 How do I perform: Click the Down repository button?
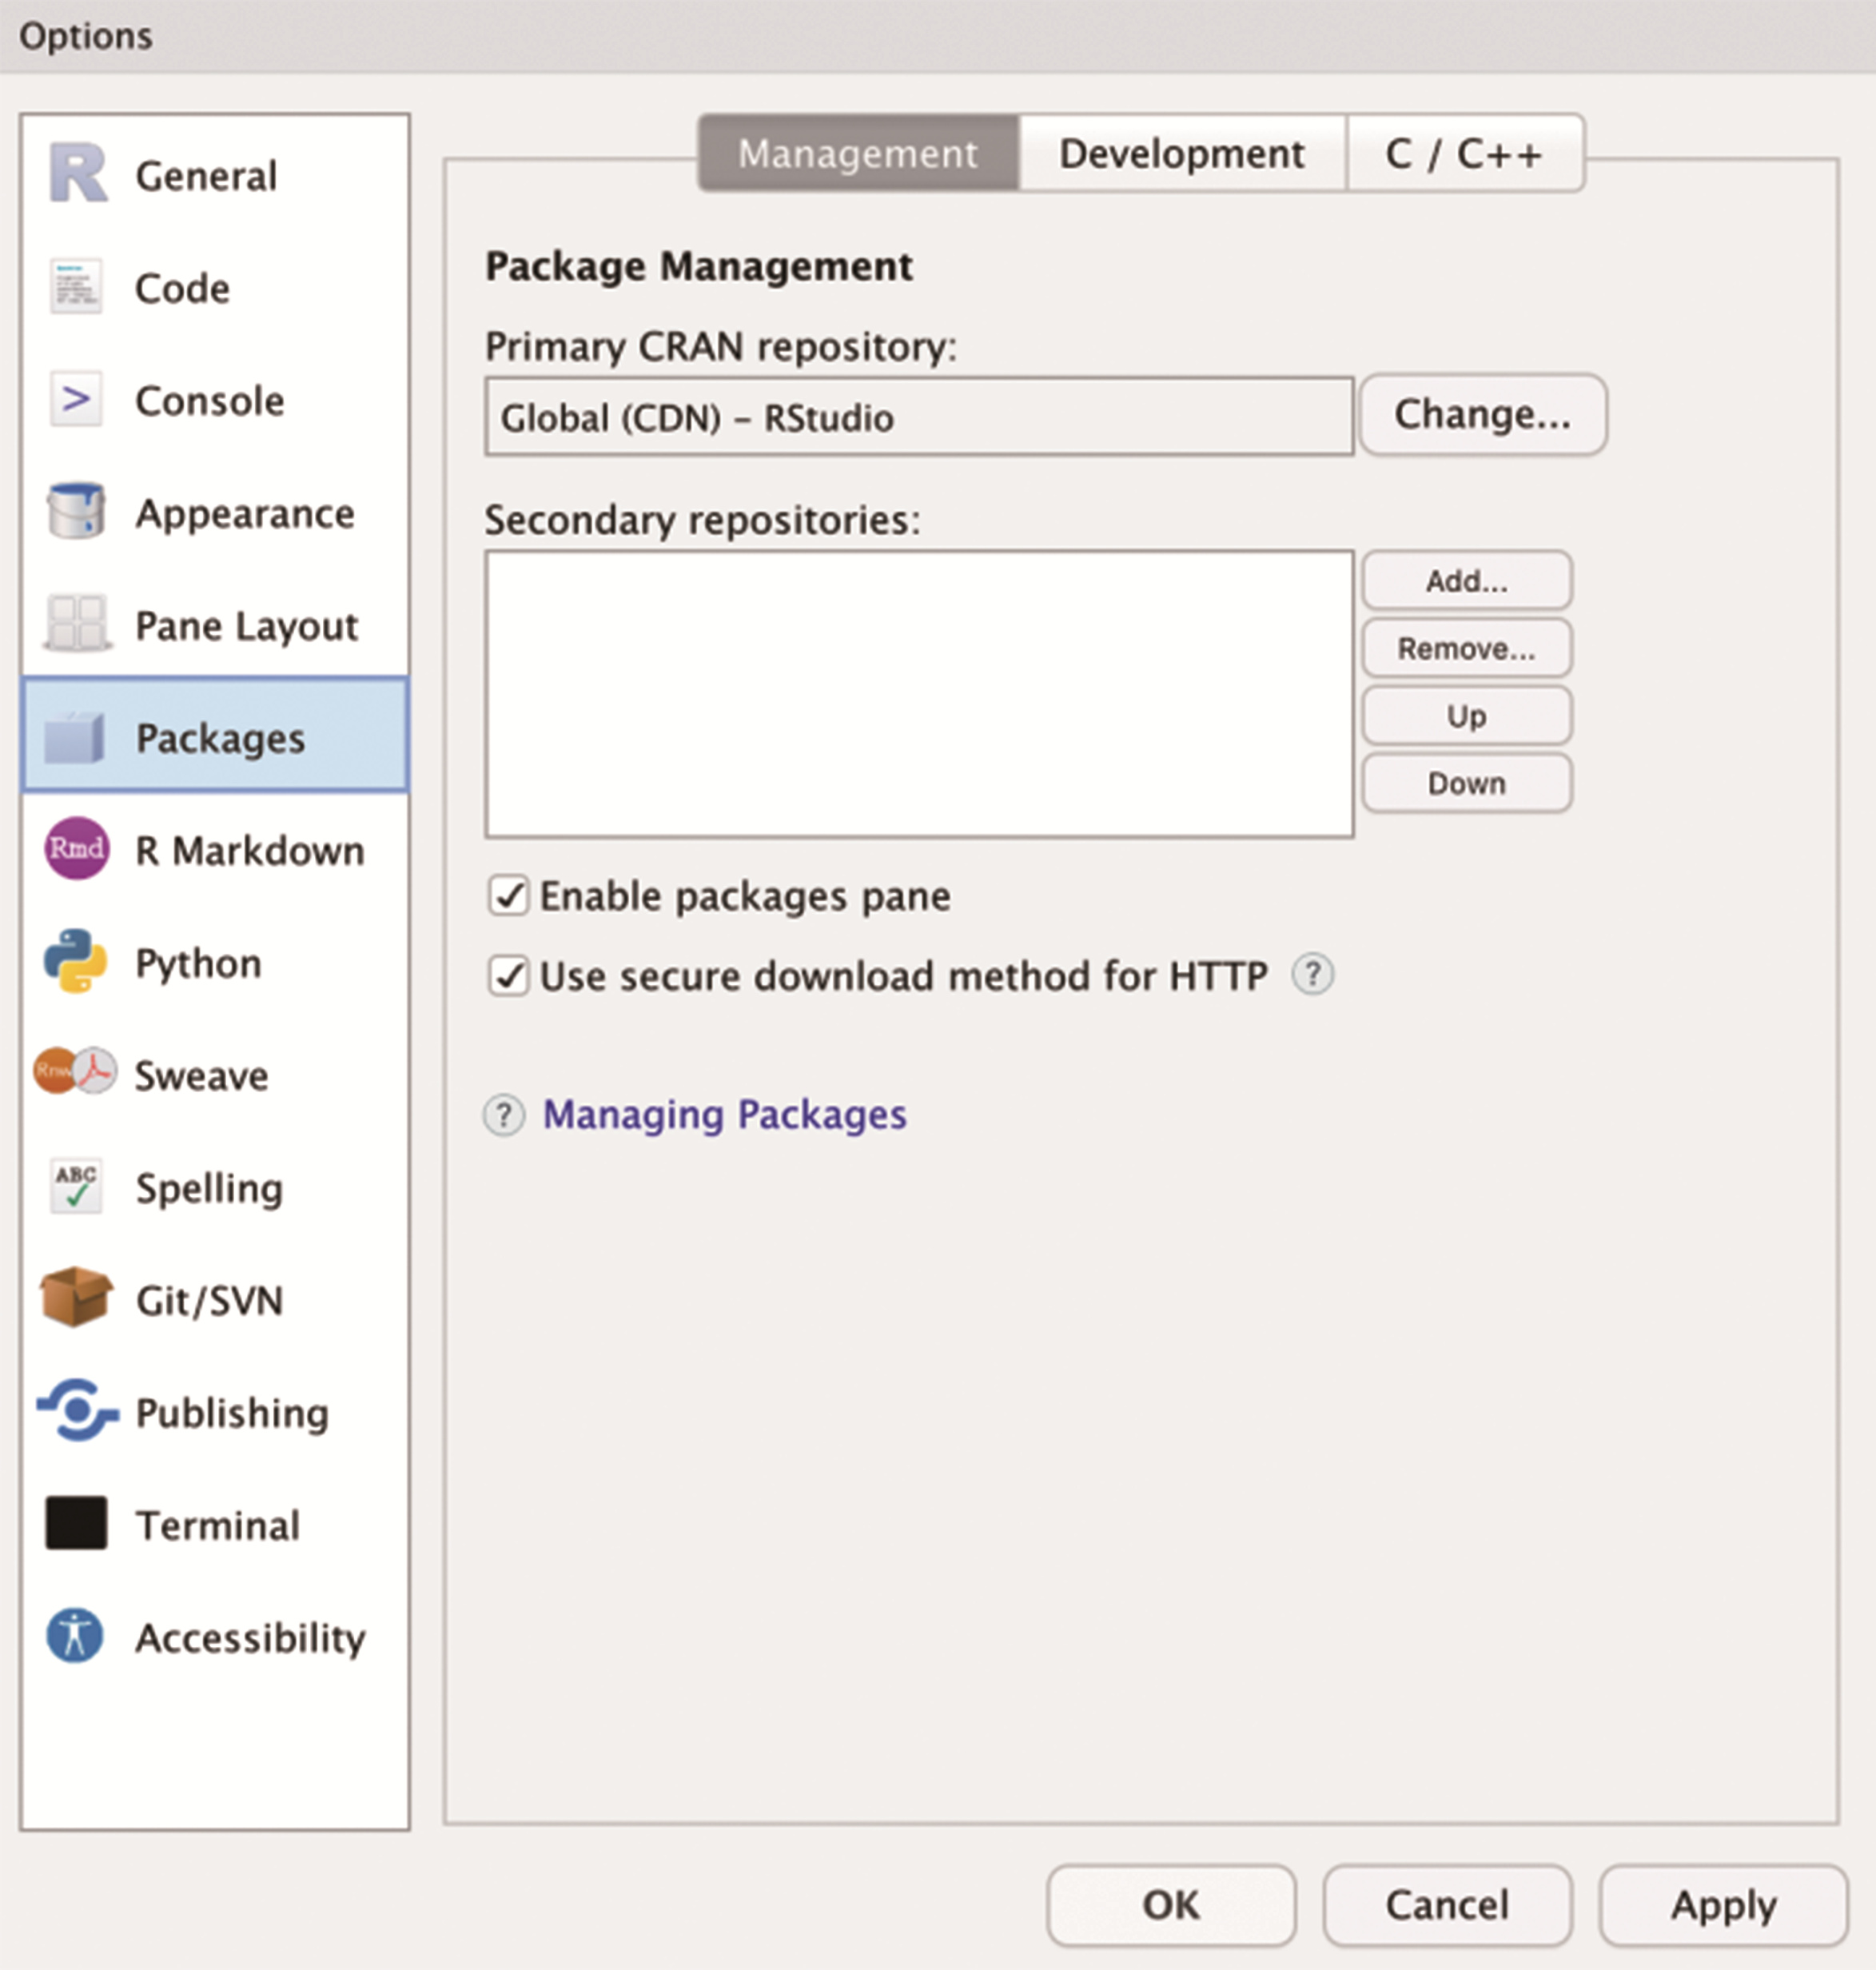pyautogui.click(x=1467, y=783)
